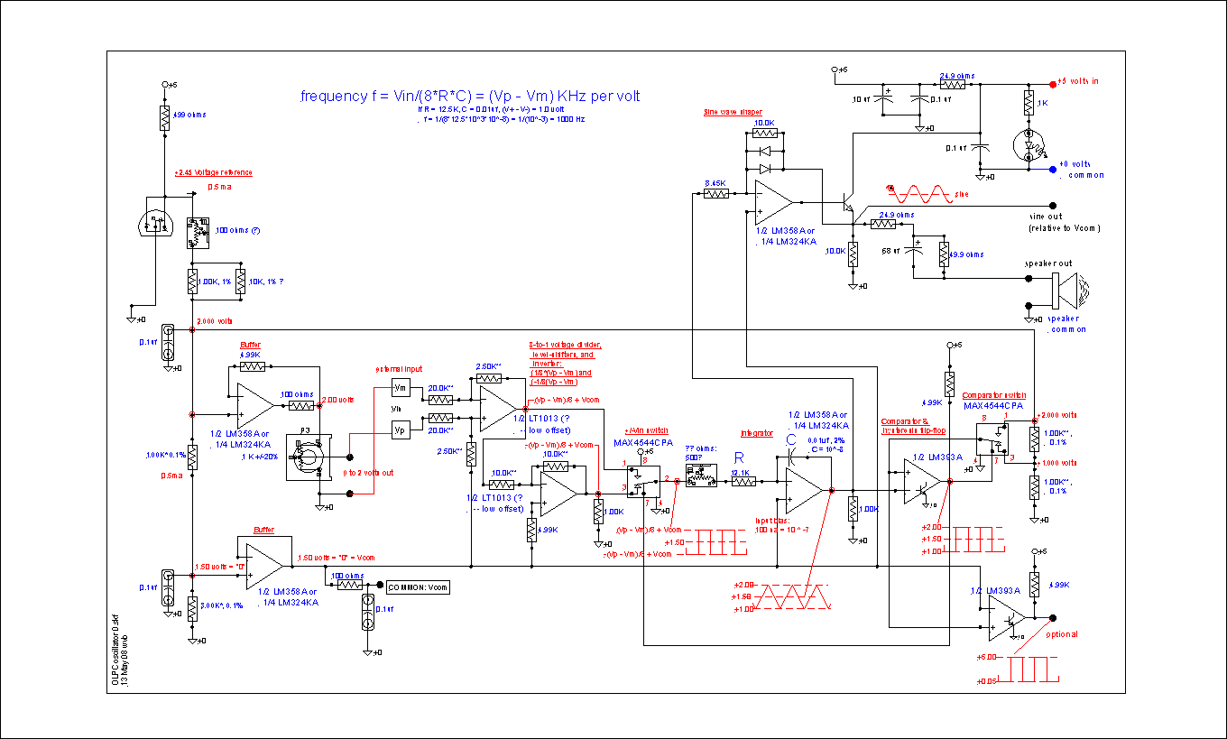Click the Vm external input box

click(x=401, y=387)
